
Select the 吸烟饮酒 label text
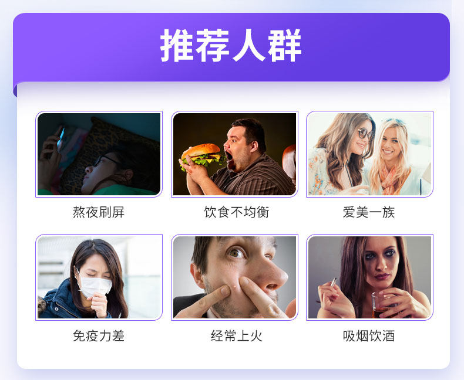pos(369,335)
